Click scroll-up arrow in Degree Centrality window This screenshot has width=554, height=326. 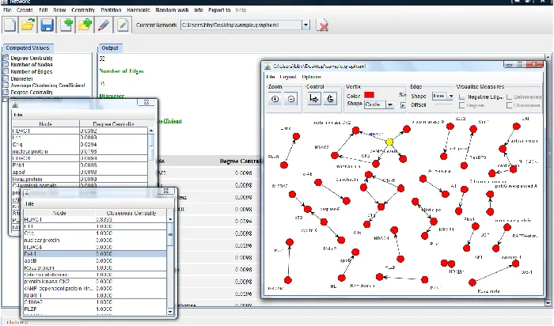point(151,131)
